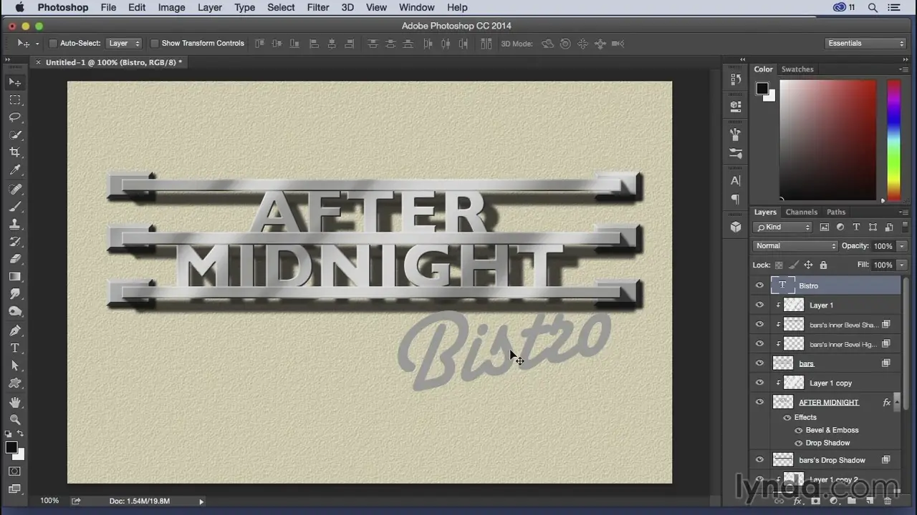Switch to the Swatches tab
The height and width of the screenshot is (515, 917).
(x=797, y=69)
